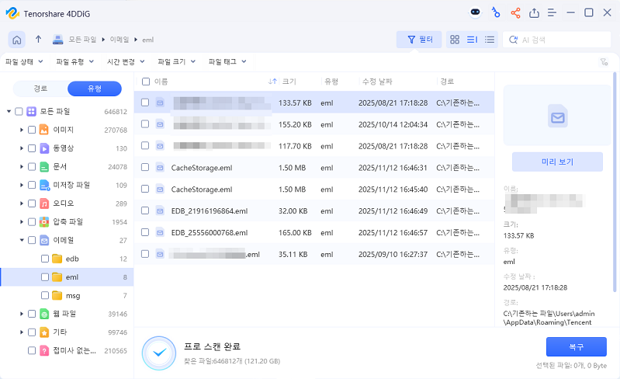Expand the 압축 파일 tree node
Viewport: 620px width, 379px height.
pos(22,222)
